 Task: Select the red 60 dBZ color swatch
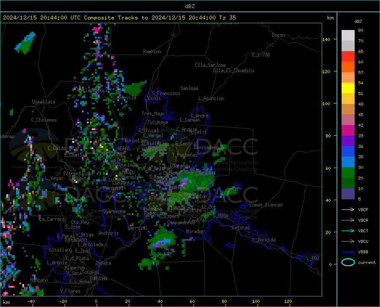coord(348,57)
